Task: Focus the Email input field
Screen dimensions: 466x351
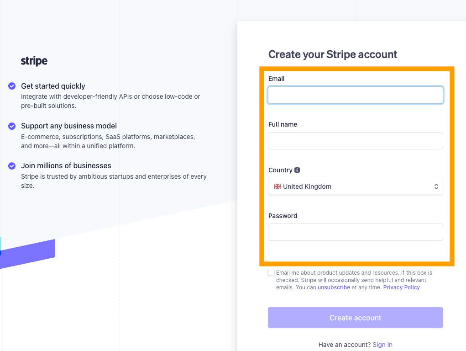Action: 355,95
